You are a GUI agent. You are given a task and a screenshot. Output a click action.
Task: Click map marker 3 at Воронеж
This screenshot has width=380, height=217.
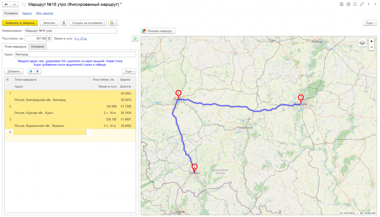tap(301, 98)
